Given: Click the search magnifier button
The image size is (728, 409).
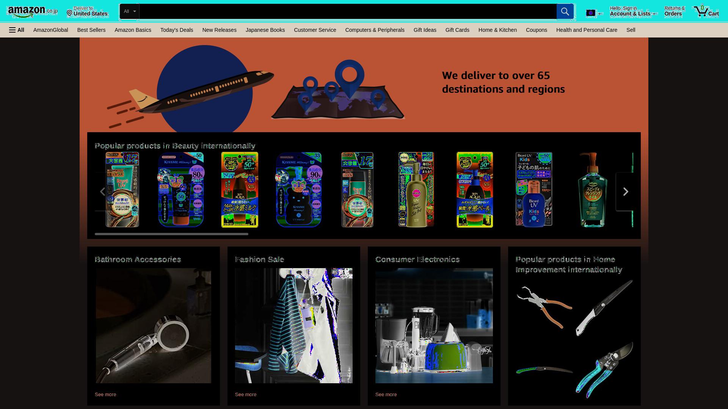Looking at the screenshot, I should (565, 11).
